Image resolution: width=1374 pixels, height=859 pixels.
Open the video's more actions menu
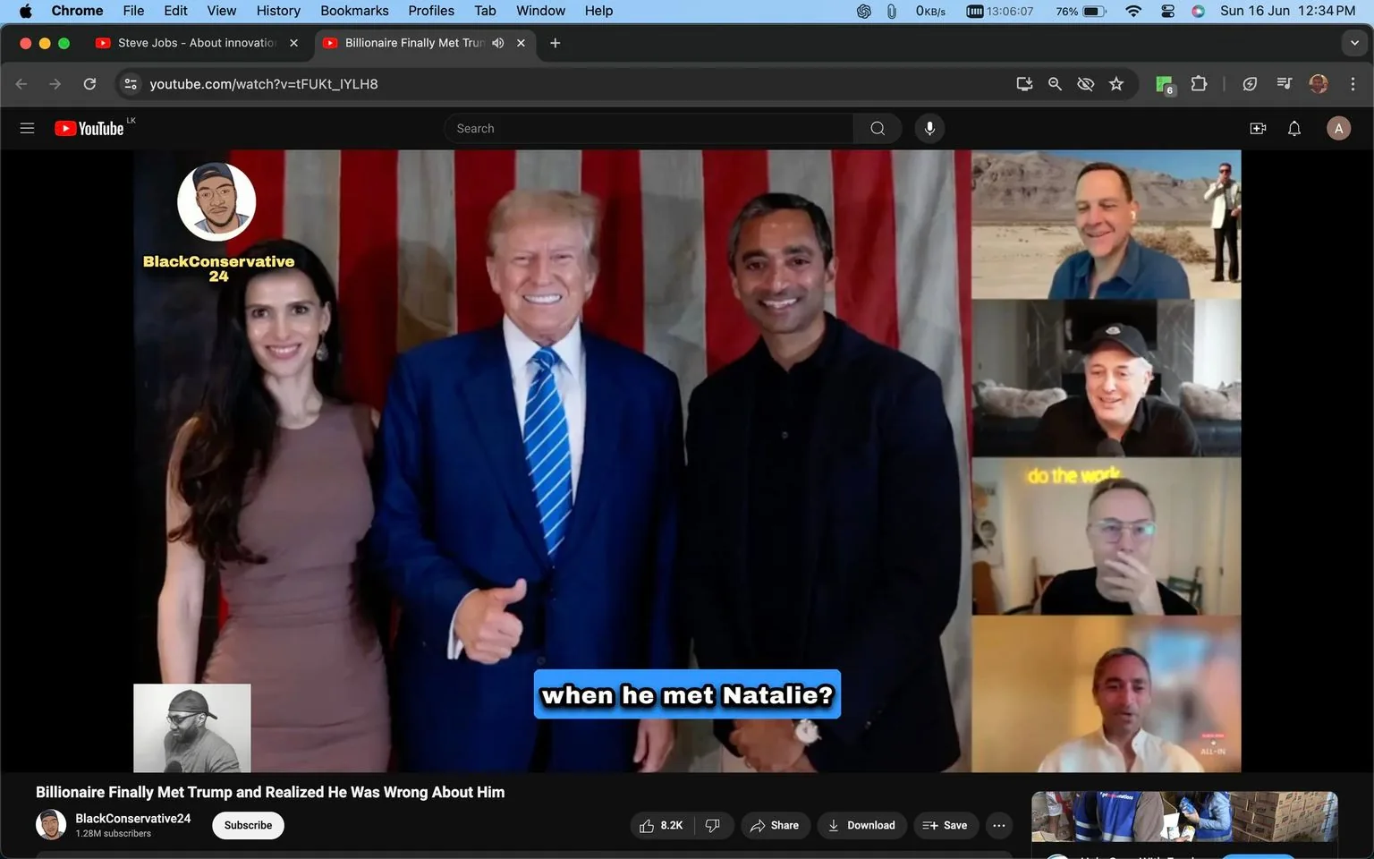pyautogui.click(x=998, y=825)
